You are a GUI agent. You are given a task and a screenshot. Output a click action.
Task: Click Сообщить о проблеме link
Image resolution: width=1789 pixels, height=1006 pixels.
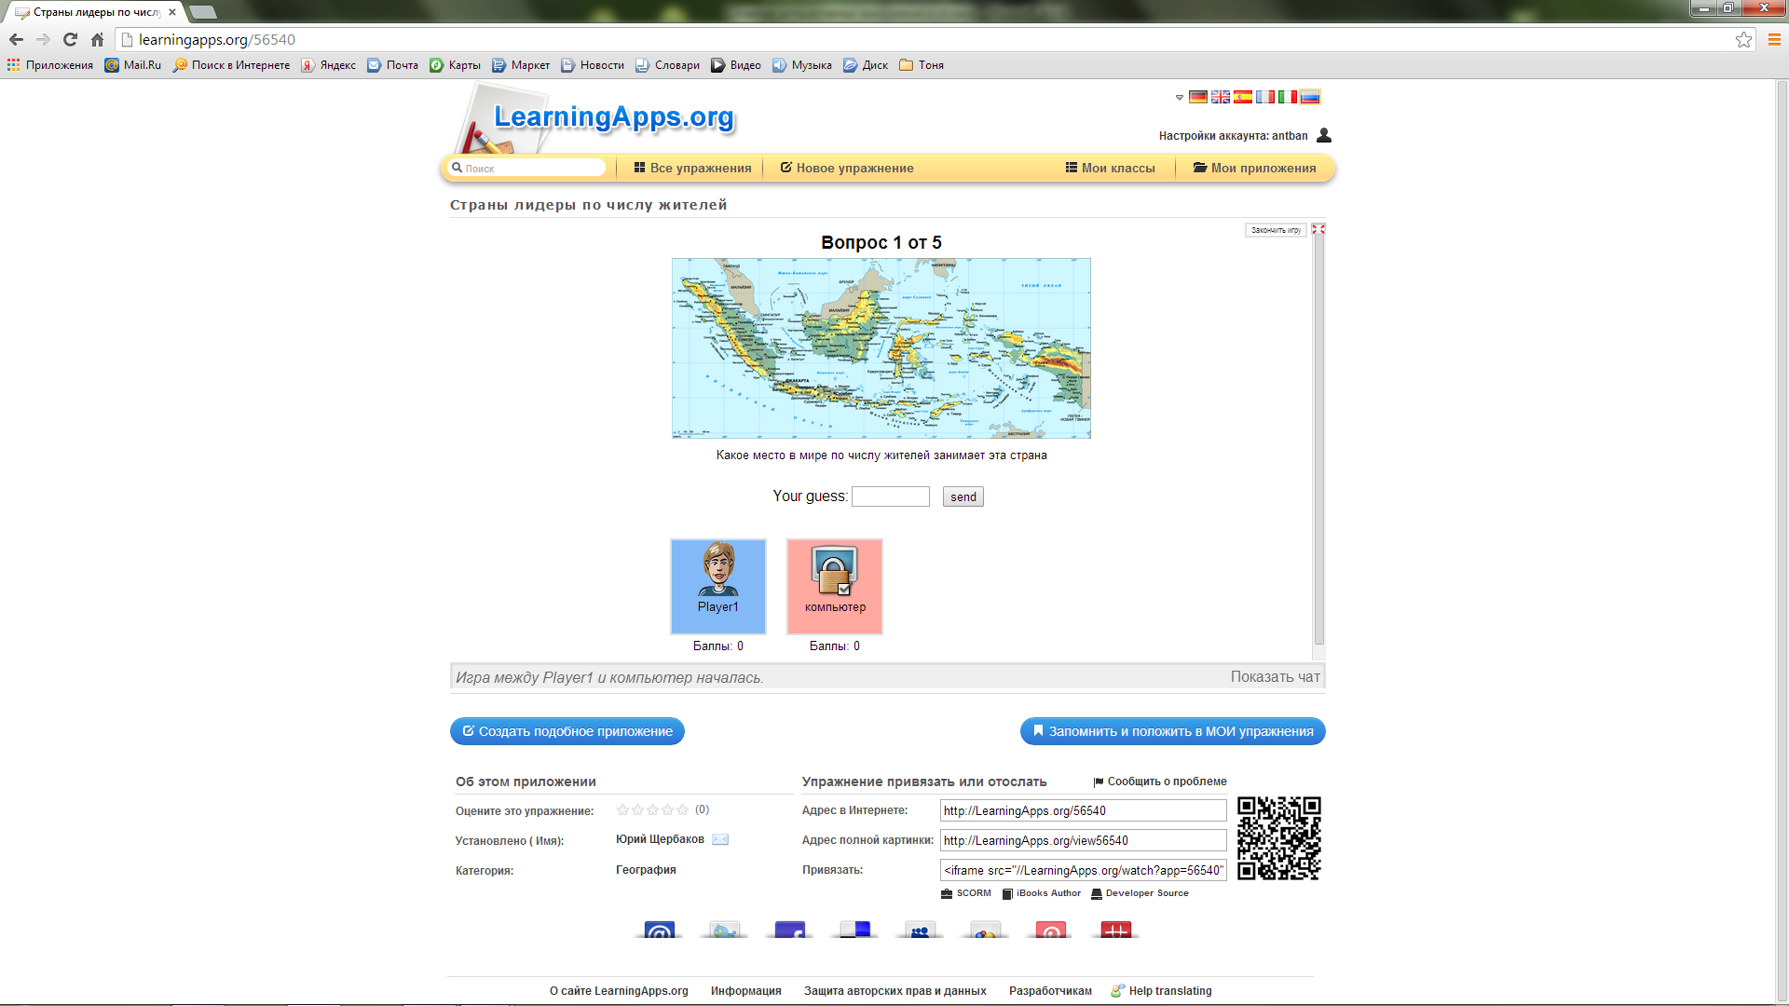[1160, 782]
